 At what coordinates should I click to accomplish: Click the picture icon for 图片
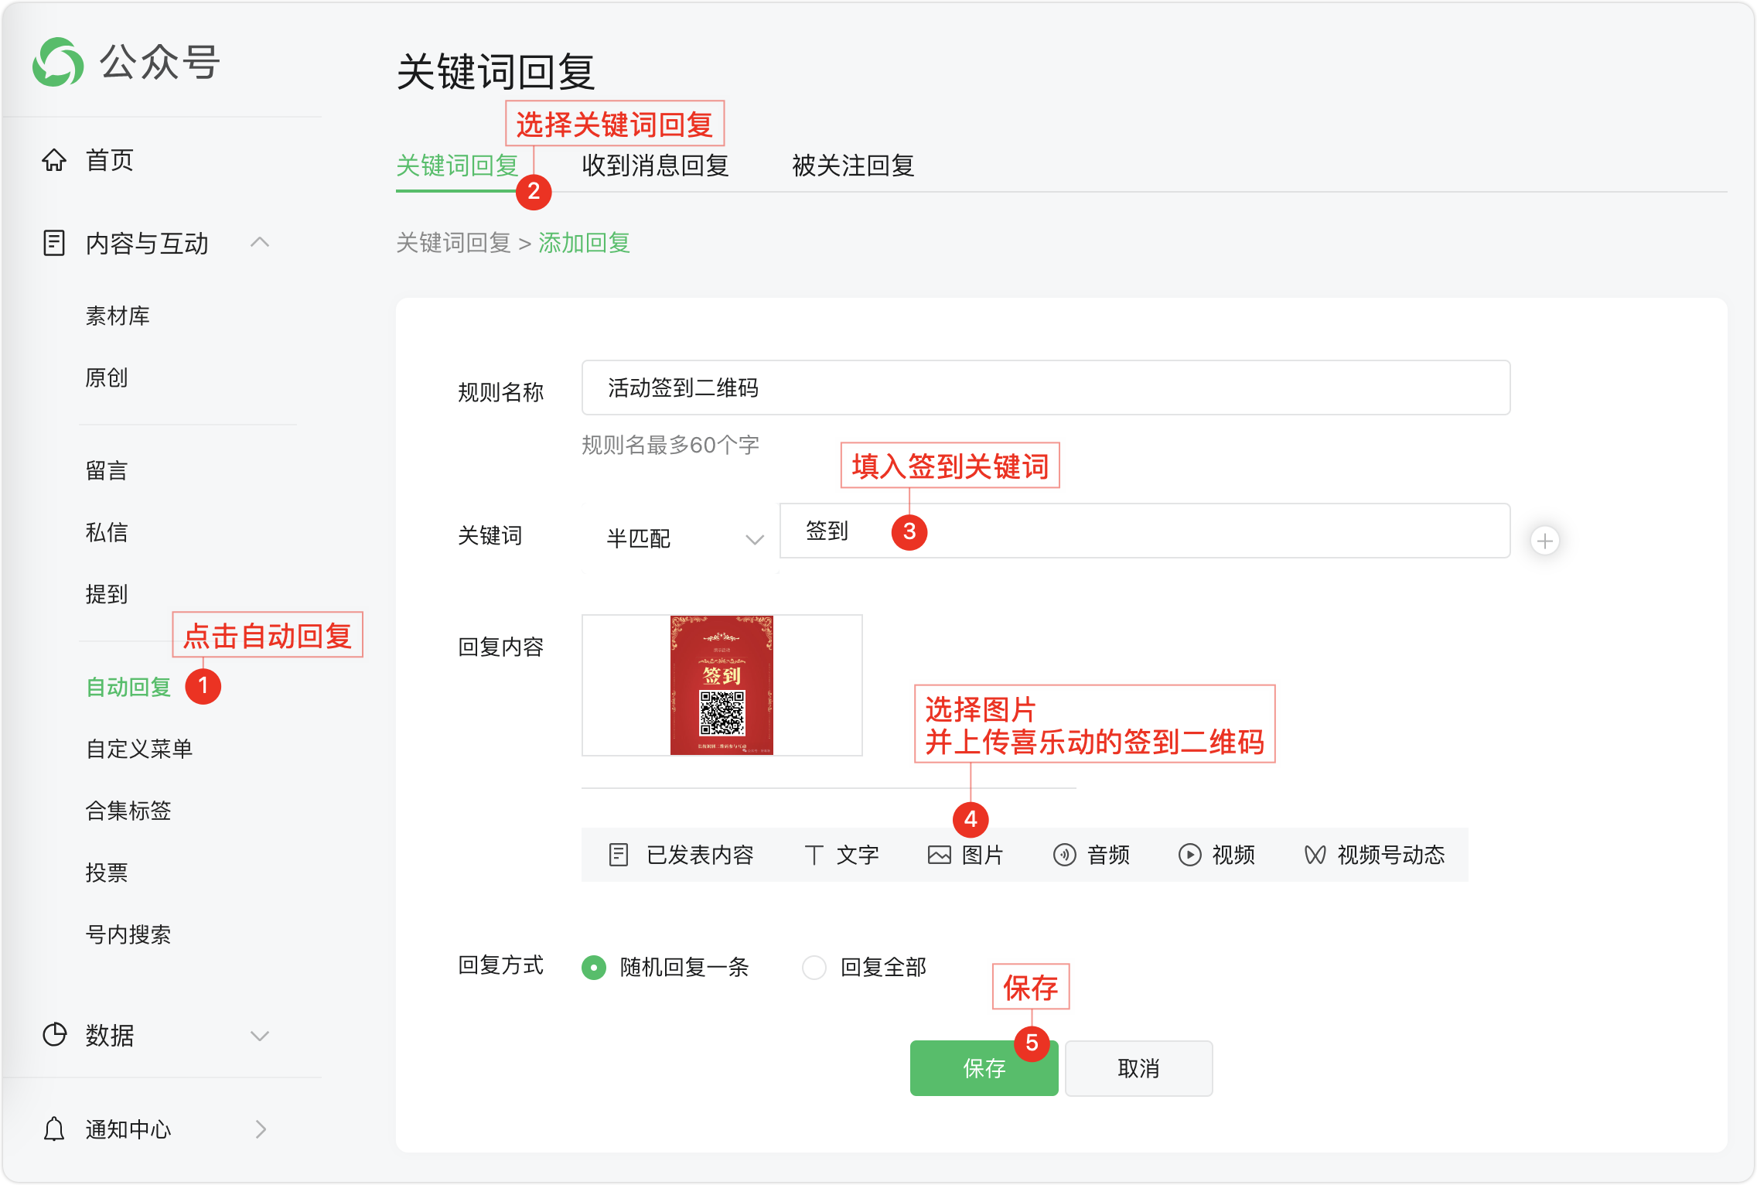(940, 855)
